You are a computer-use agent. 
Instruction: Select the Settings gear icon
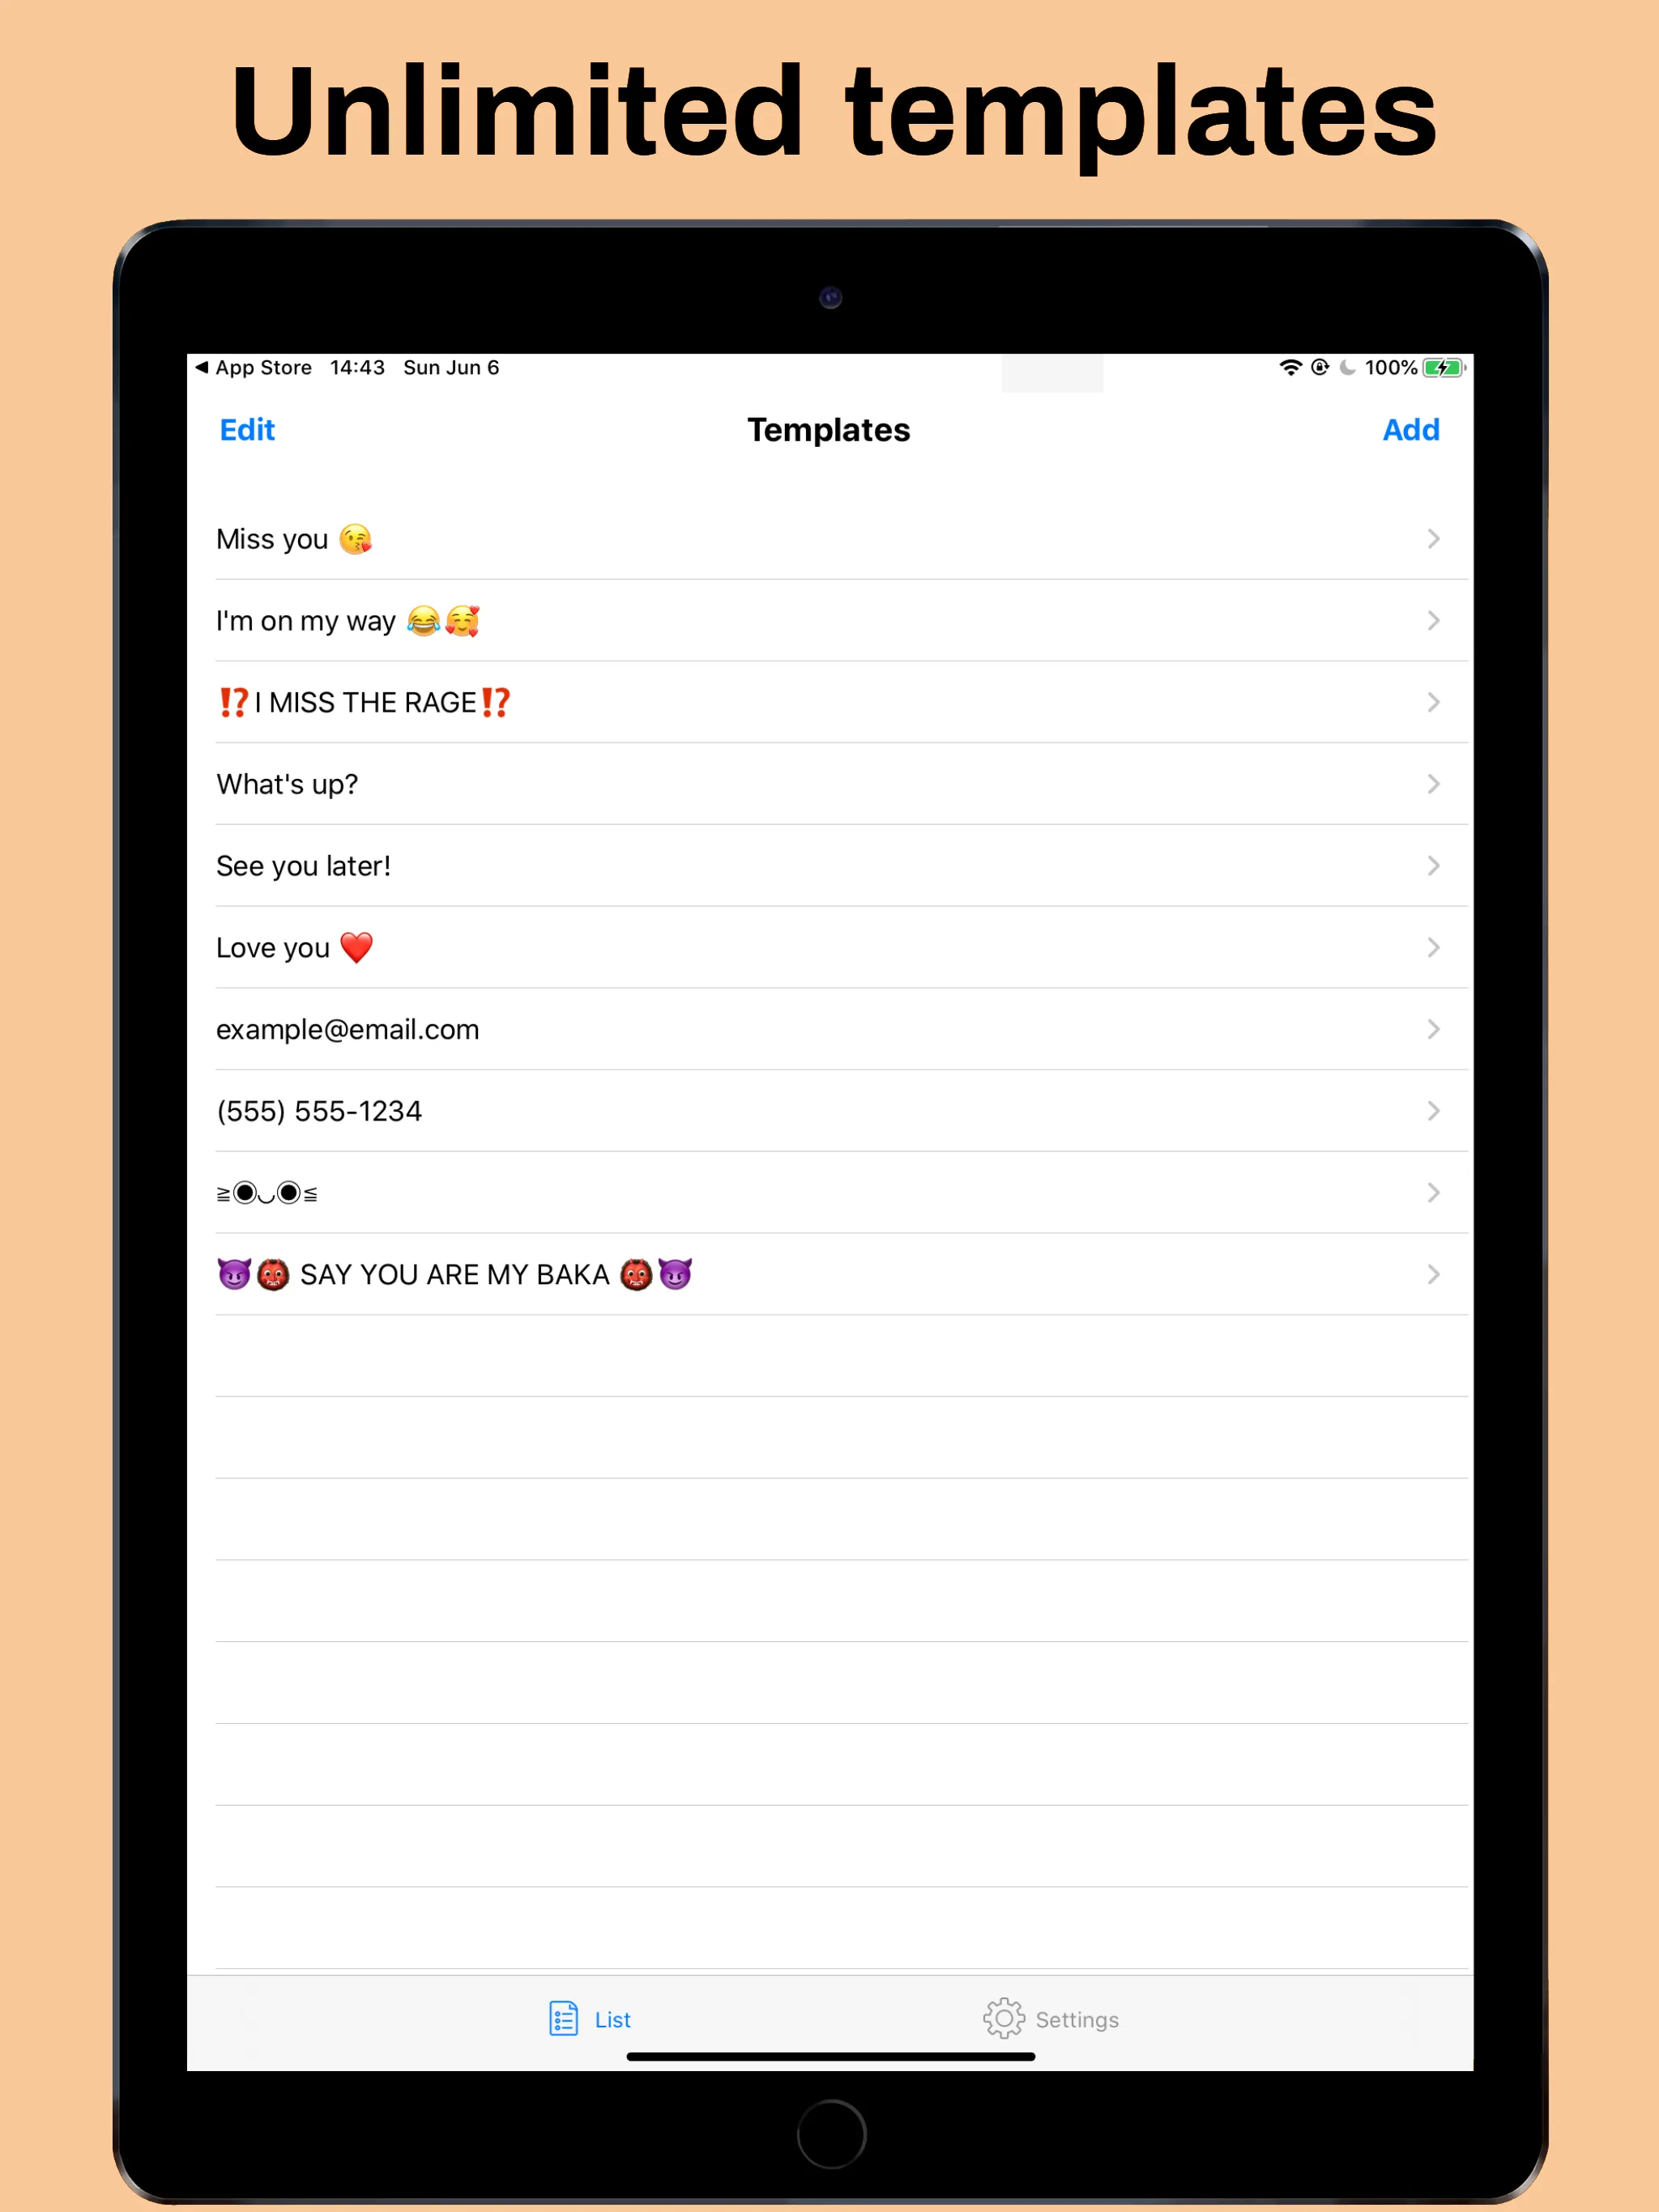(x=1007, y=2018)
